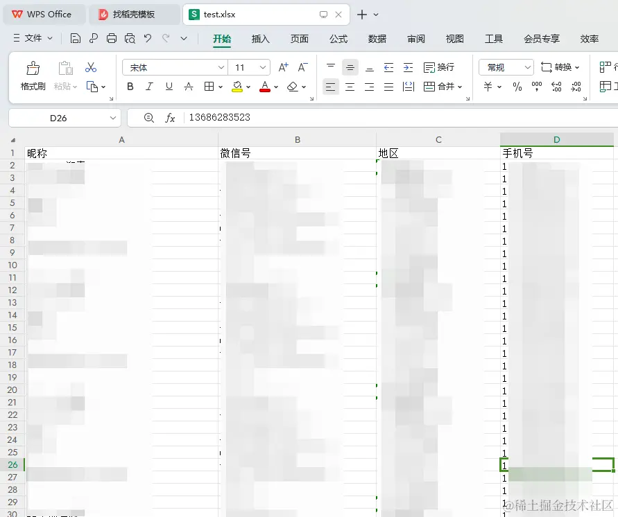Viewport: 618px width, 517px height.
Task: Toggle Strikethrough formatting
Action: click(189, 87)
